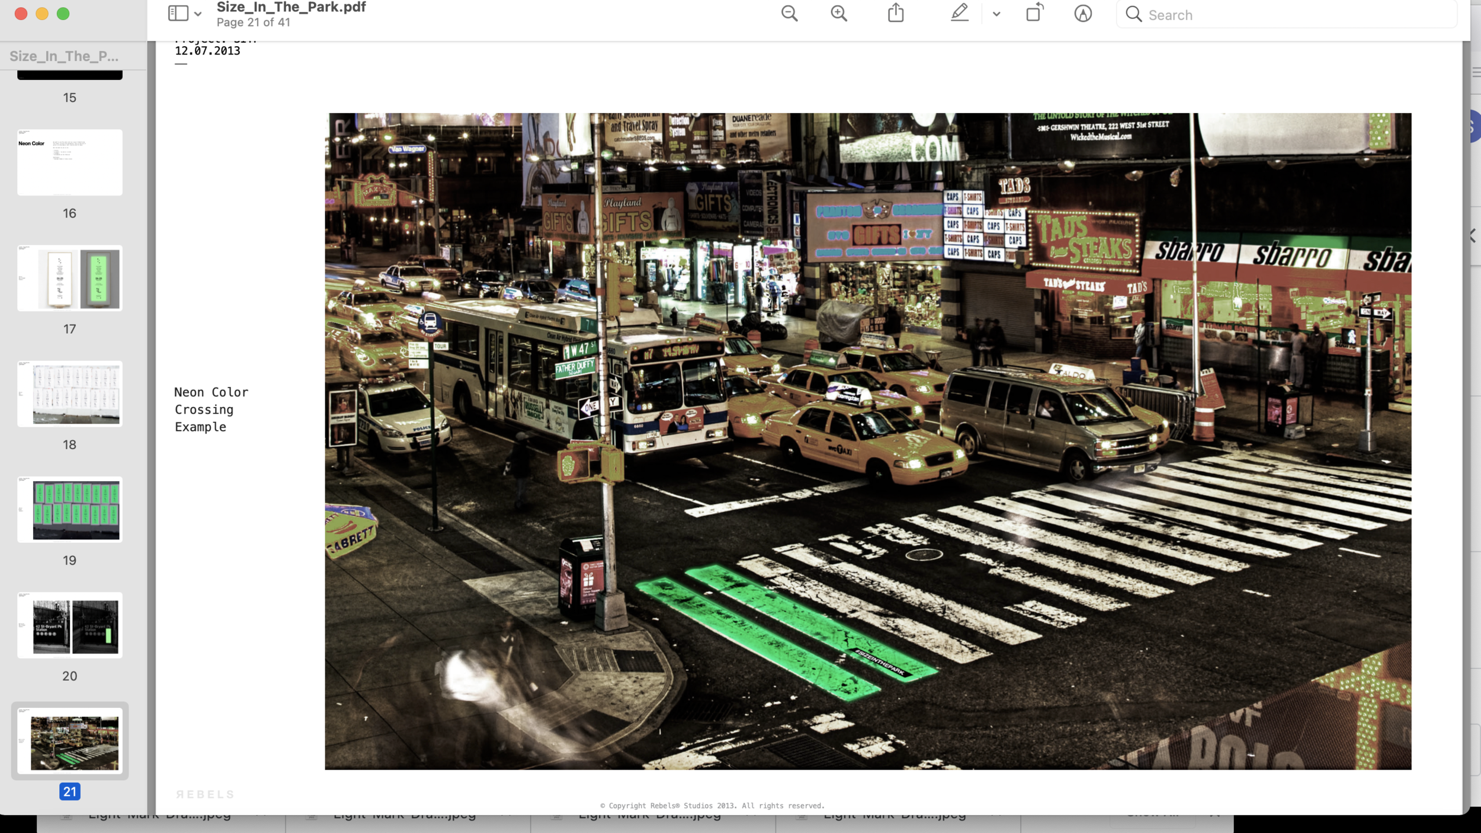Activate the Markup pen tool
This screenshot has height=833, width=1481.
pyautogui.click(x=960, y=12)
